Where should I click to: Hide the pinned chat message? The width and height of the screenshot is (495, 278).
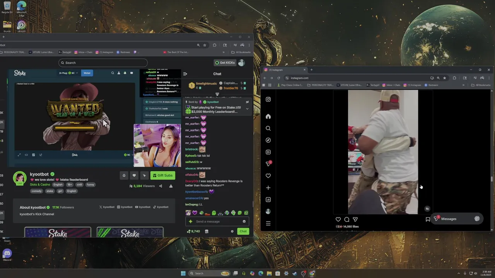pyautogui.click(x=247, y=102)
